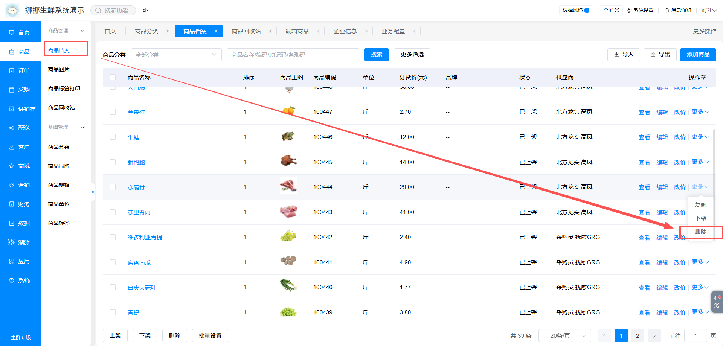Open 数据 module in sidebar
The width and height of the screenshot is (723, 346).
pyautogui.click(x=20, y=223)
